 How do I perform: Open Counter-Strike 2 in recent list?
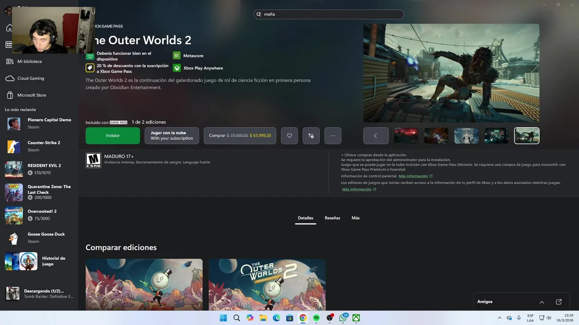click(39, 146)
